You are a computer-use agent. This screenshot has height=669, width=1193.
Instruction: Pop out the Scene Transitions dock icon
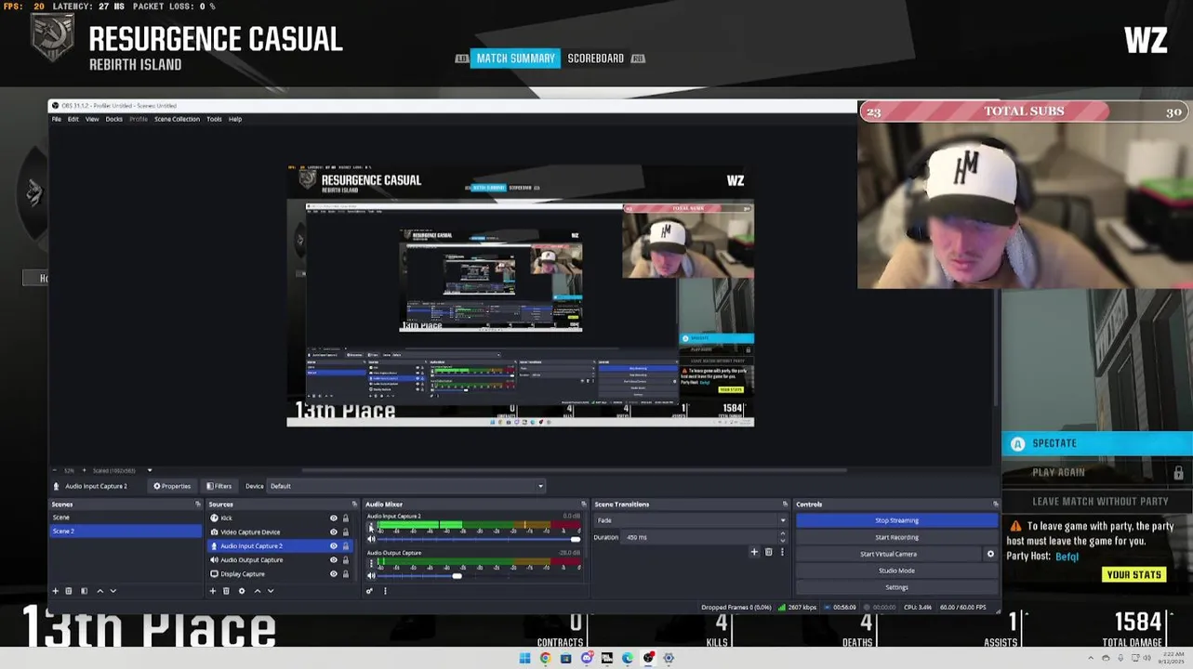[785, 505]
